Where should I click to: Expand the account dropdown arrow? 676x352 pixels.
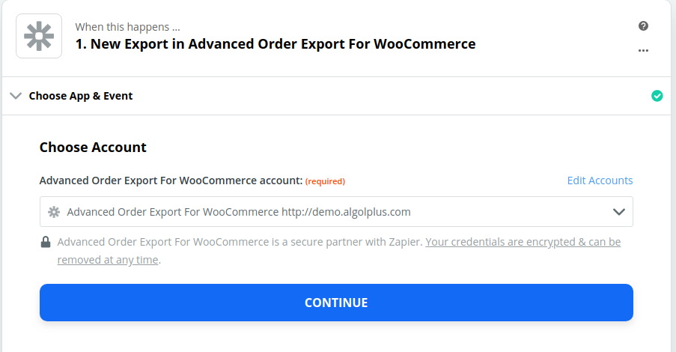(x=618, y=212)
